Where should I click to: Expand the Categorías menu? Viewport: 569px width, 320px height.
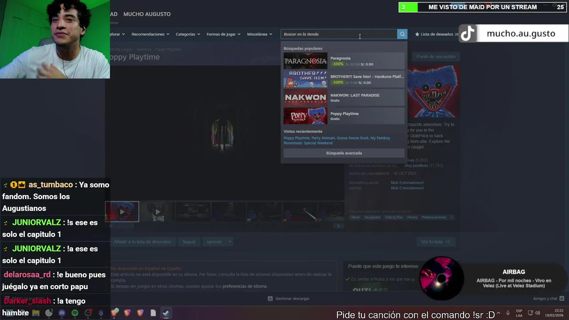188,34
